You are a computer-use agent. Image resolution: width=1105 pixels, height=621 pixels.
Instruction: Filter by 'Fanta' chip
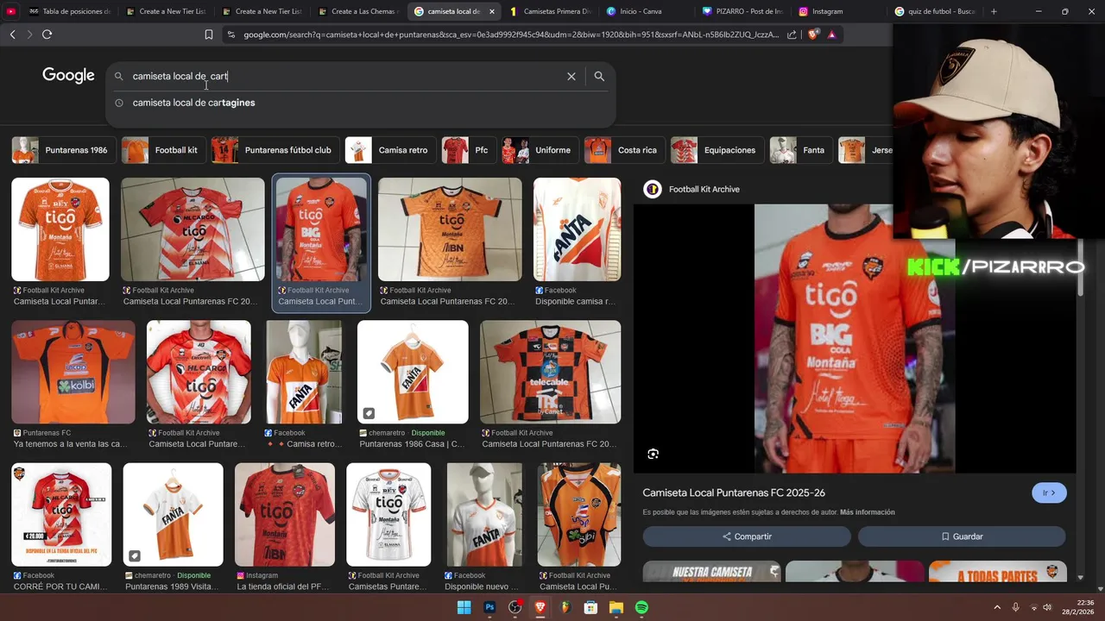tap(801, 150)
